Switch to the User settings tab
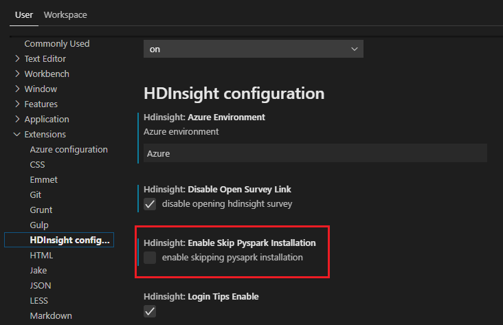This screenshot has height=325, width=503. click(x=24, y=14)
